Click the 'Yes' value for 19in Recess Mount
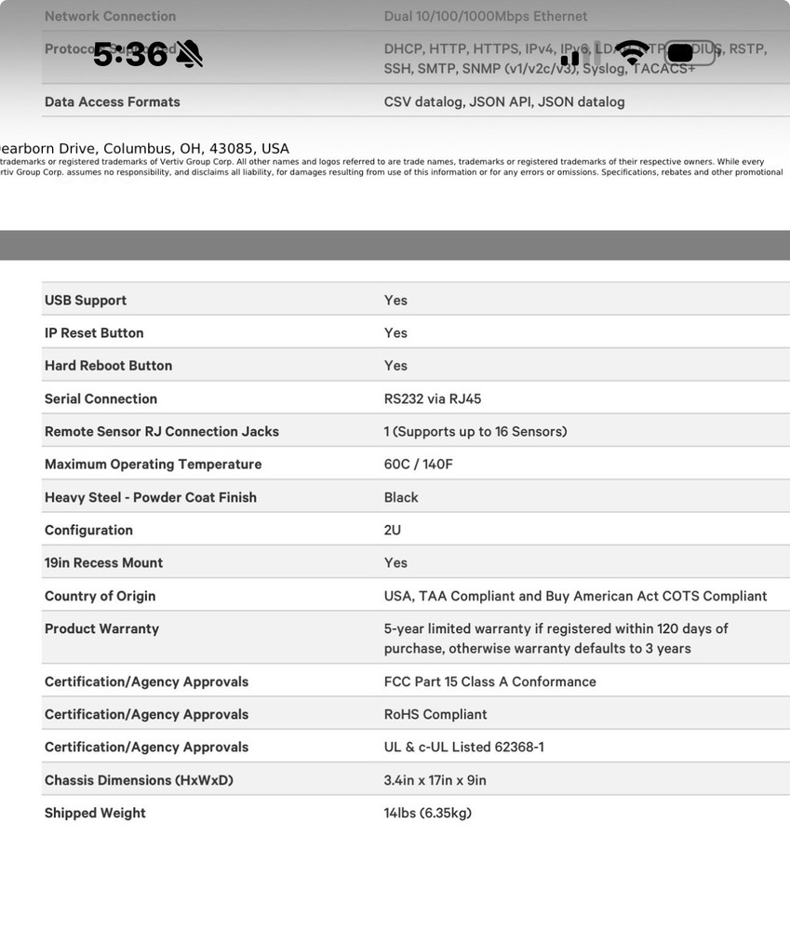Viewport: 790px width, 931px height. [x=395, y=562]
